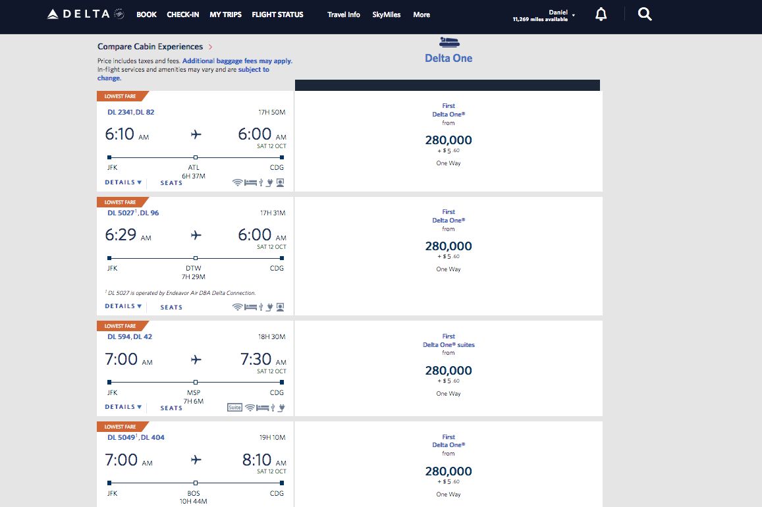Screen dimensions: 762x507
Task: Click the Delta logo in header
Action: [x=86, y=14]
